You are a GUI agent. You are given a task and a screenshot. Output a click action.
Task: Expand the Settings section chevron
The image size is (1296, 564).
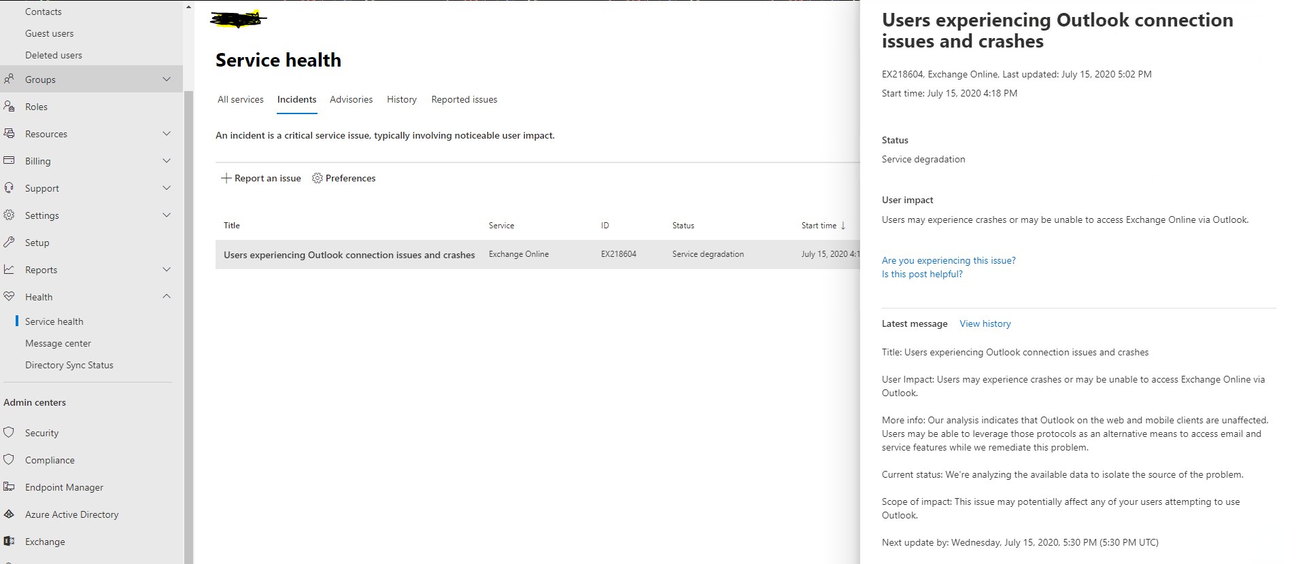pyautogui.click(x=167, y=215)
